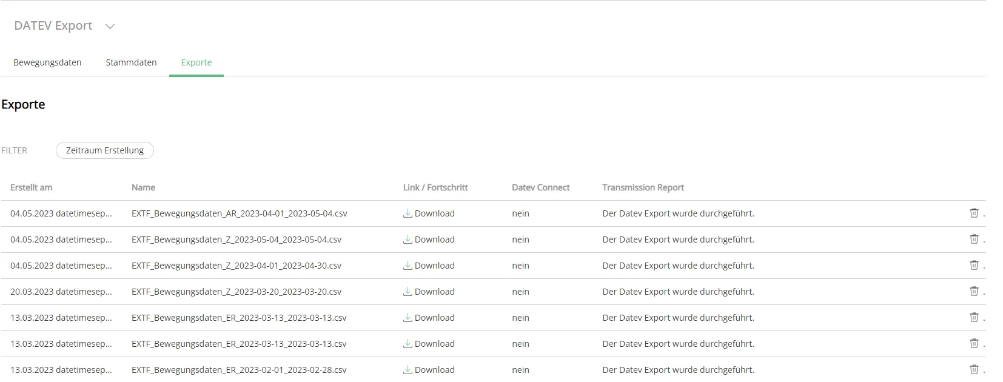
Task: Click 'nein' in the AR_2023-04-01_2023-05-04.csv row
Action: [x=520, y=213]
